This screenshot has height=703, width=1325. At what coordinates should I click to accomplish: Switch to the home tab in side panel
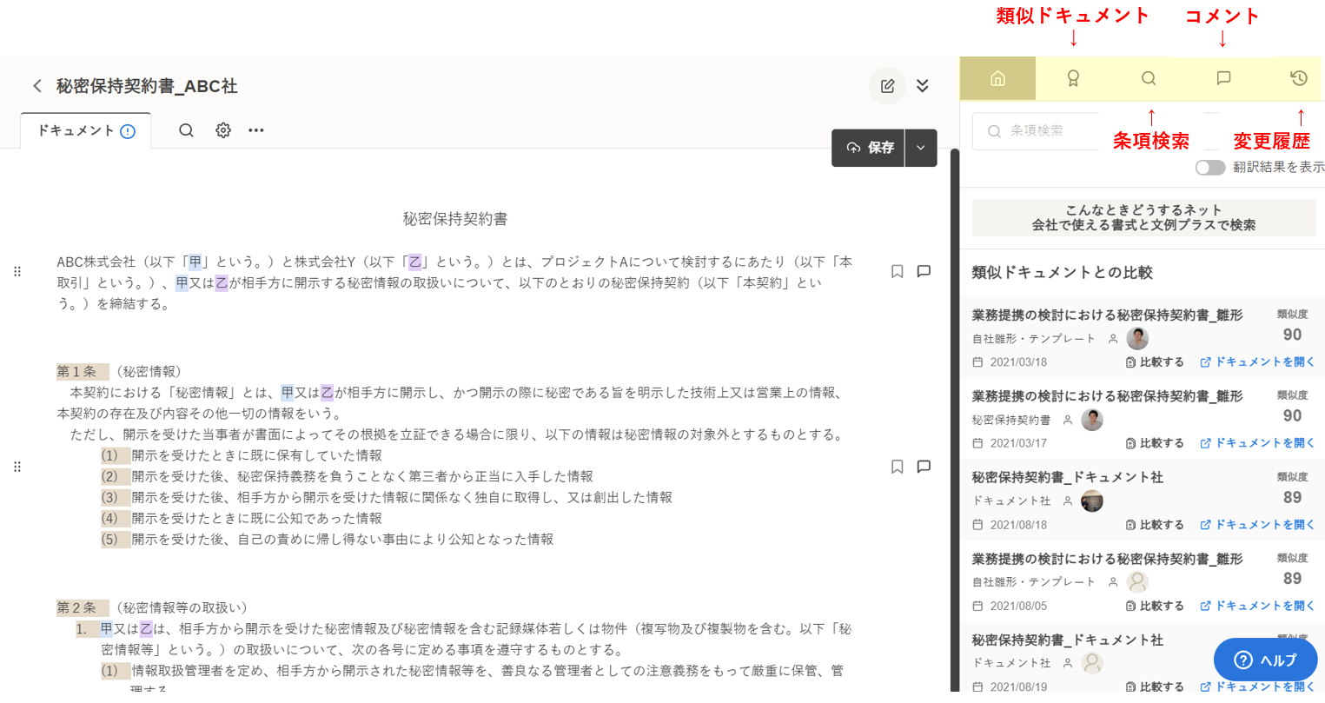(x=997, y=78)
